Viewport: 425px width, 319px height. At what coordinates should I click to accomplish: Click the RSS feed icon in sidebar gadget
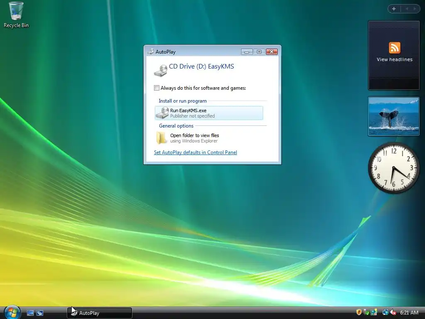click(394, 48)
